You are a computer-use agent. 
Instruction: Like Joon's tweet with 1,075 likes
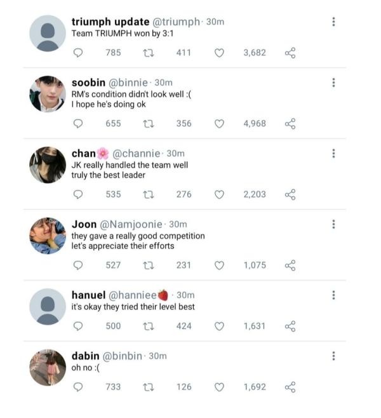point(219,266)
